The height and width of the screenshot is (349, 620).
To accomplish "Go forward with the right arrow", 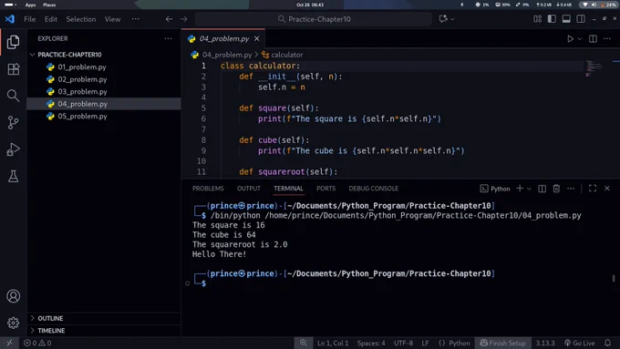I will [184, 19].
